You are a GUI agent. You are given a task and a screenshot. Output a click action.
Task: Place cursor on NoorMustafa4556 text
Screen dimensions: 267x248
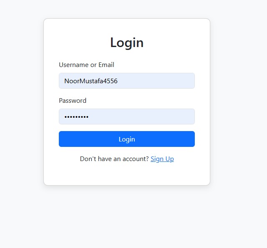[91, 81]
